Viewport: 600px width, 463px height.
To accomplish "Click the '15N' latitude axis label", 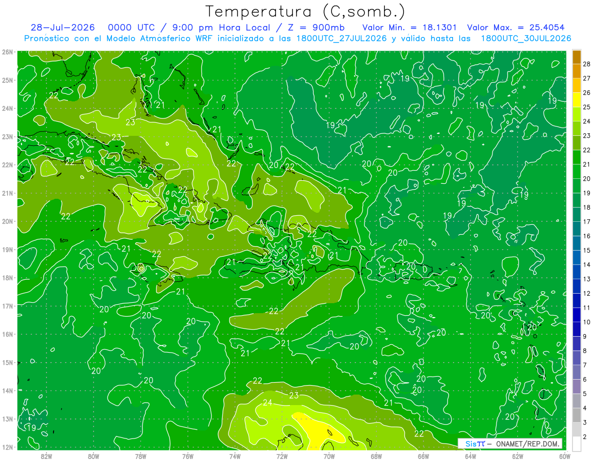I will [7, 362].
